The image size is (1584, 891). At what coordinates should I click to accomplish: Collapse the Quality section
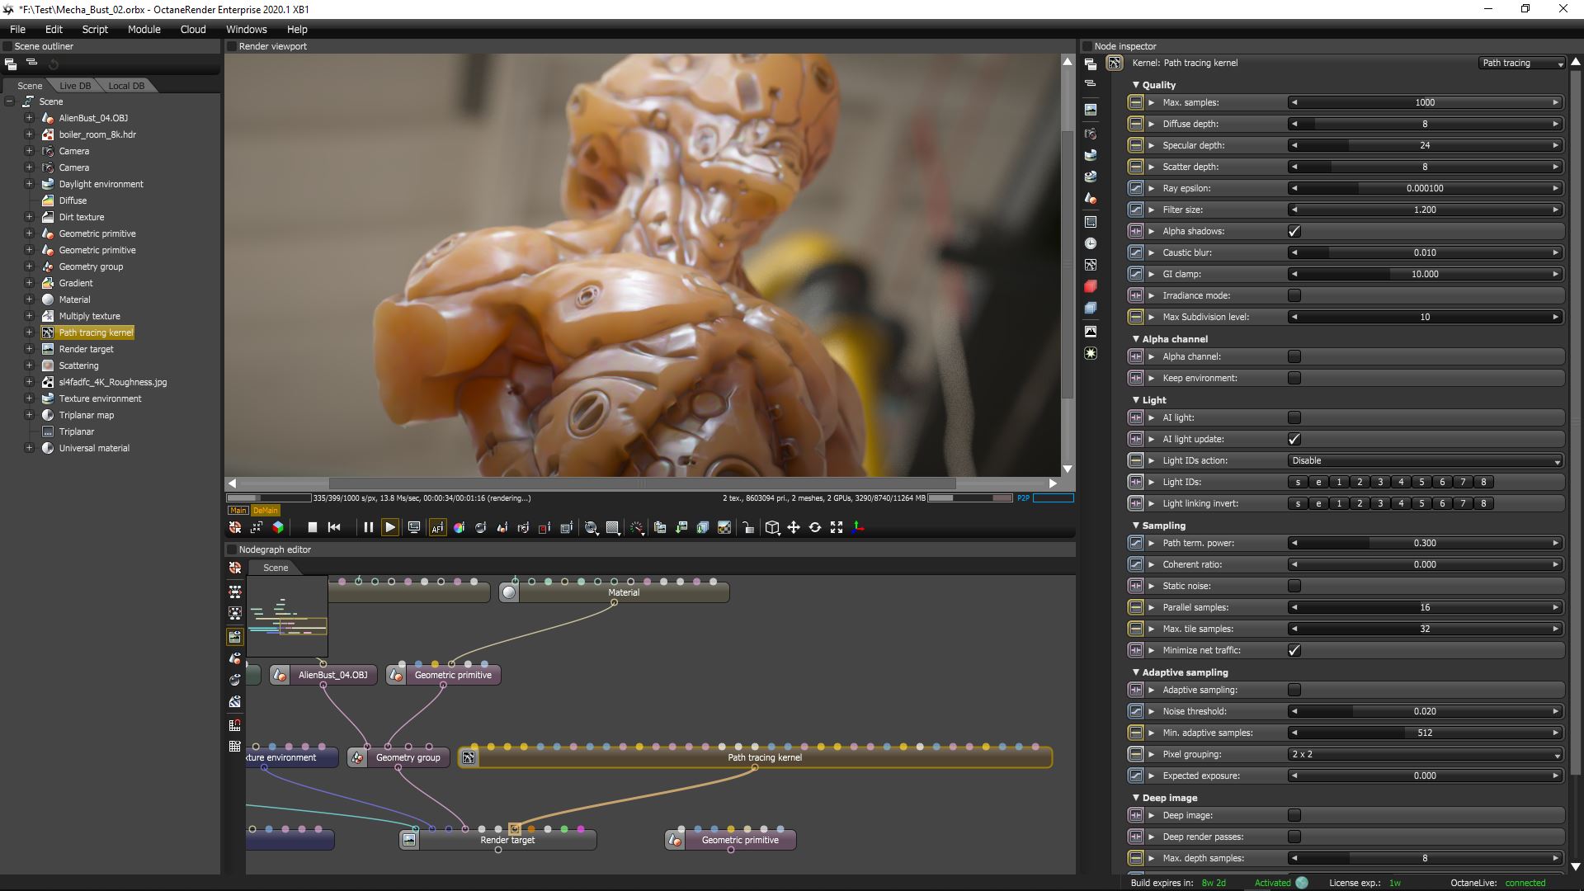coord(1136,85)
